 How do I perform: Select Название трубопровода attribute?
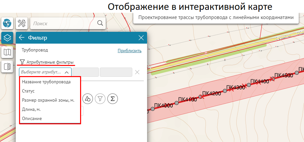(x=46, y=82)
